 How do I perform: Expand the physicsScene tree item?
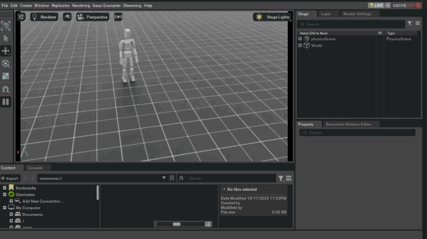pyautogui.click(x=300, y=39)
